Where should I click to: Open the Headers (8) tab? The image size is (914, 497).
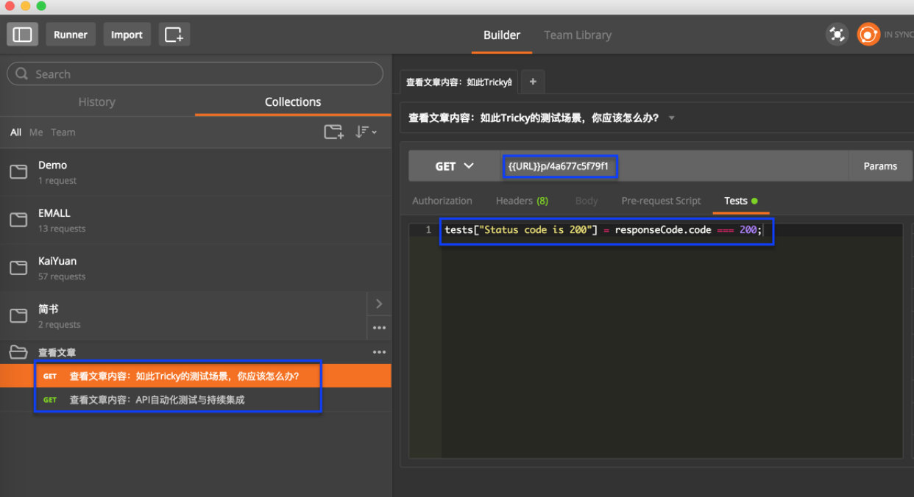coord(522,201)
